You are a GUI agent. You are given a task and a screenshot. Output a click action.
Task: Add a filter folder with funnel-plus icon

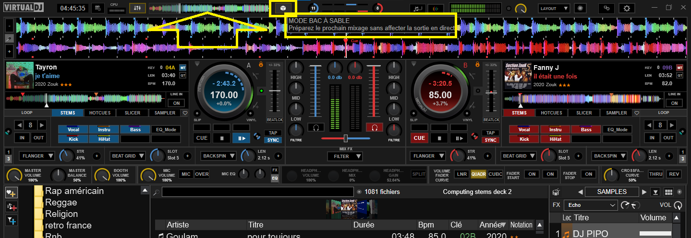click(x=11, y=220)
